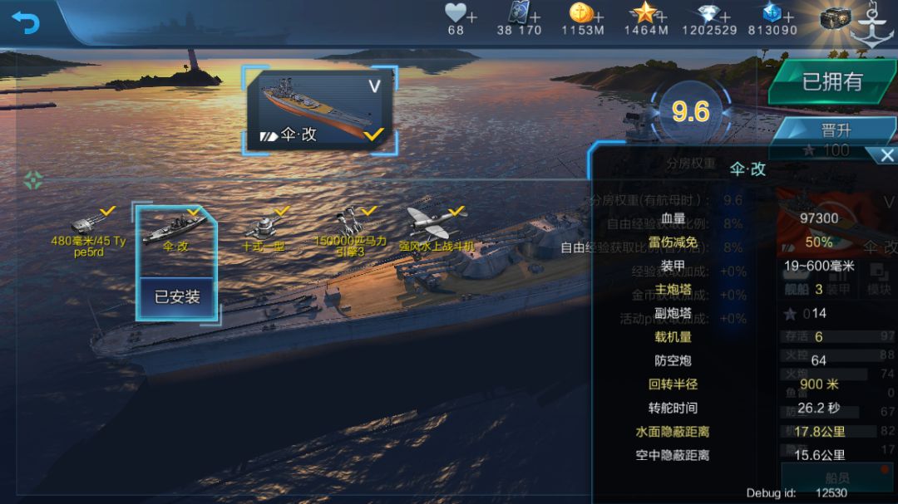
Task: Select the 480毫米/45 Type5rd main gun module
Action: point(88,232)
